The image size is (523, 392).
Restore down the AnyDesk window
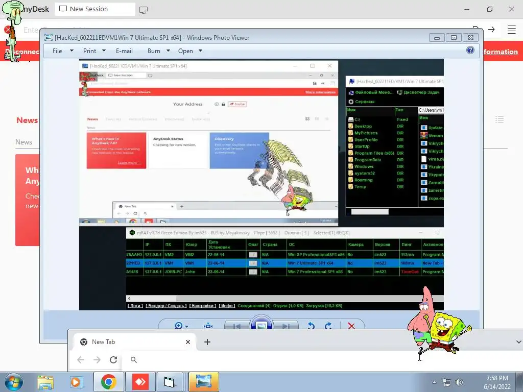point(489,9)
